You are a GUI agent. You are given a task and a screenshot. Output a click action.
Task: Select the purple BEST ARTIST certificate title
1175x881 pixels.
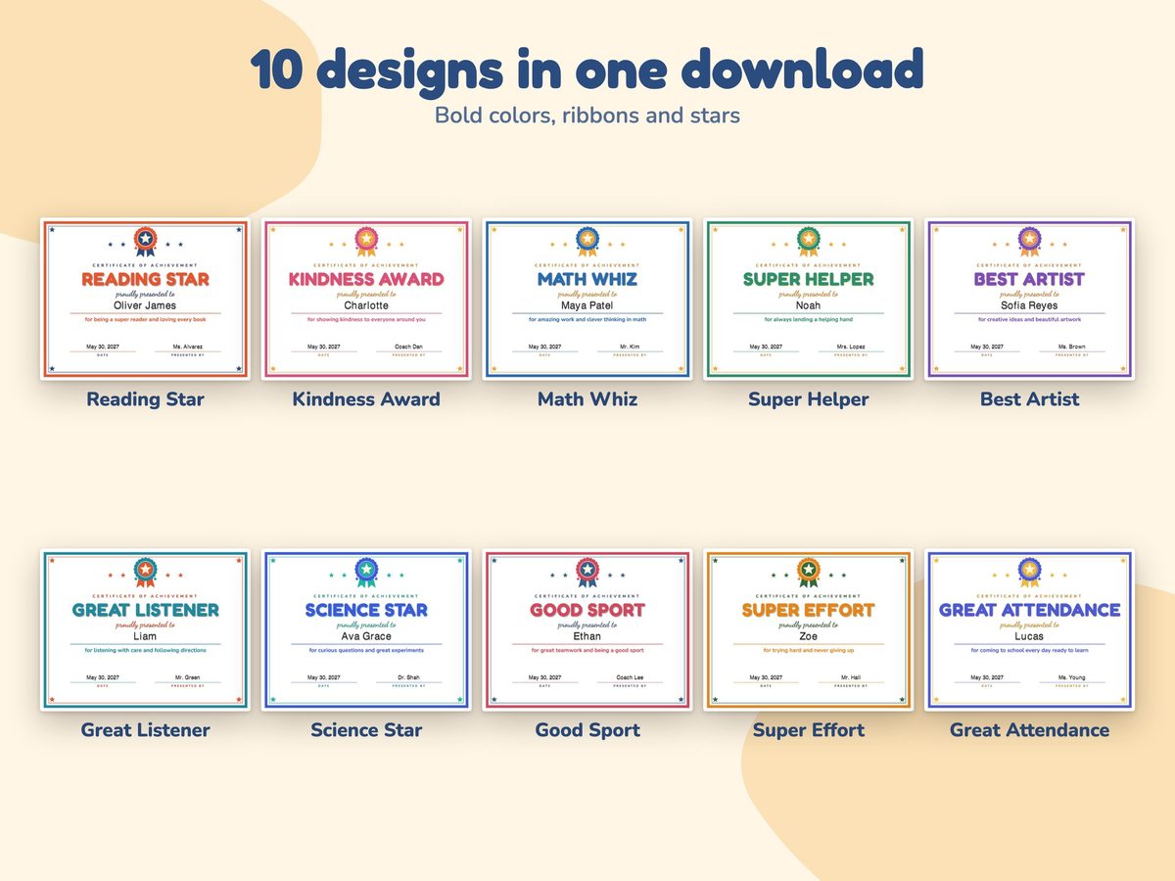pos(1030,279)
